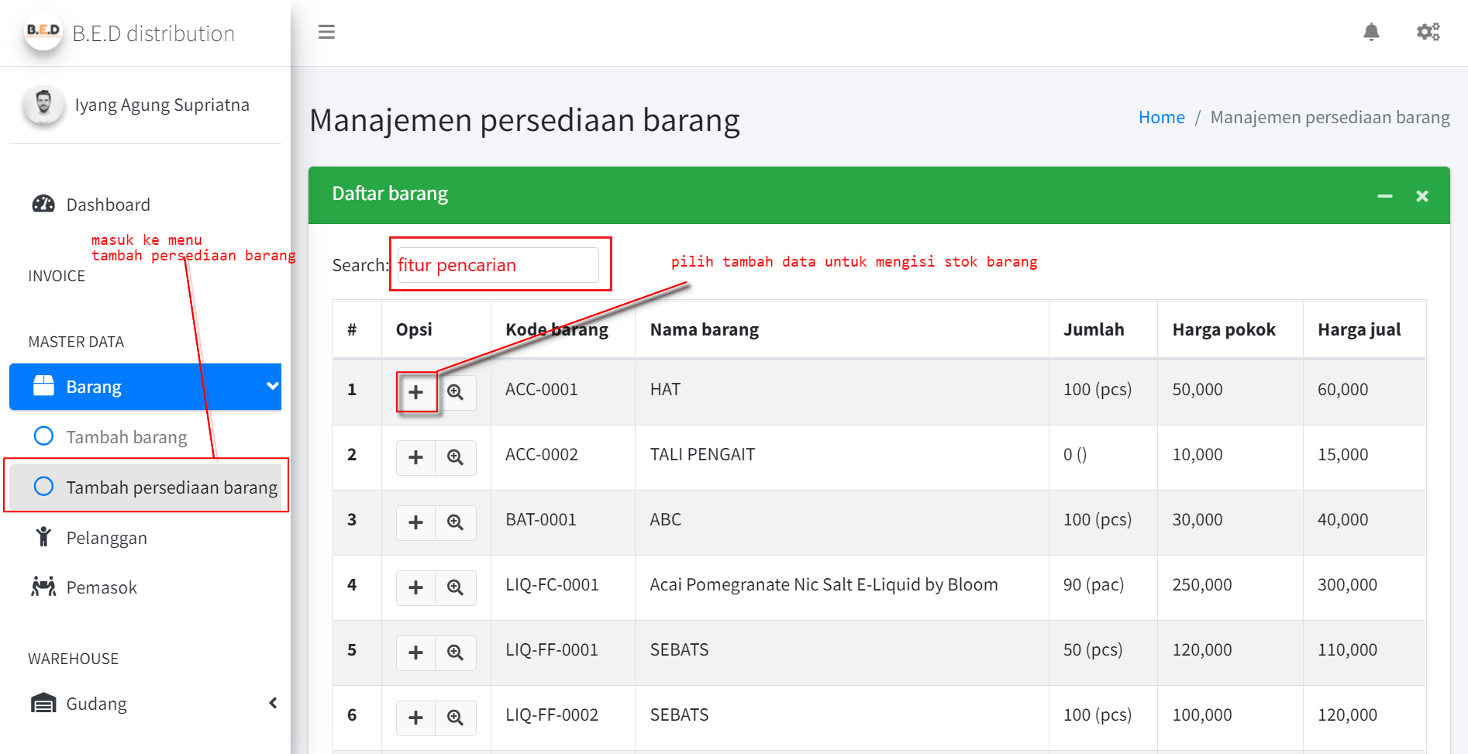Screen dimensions: 1468x754
Task: Click the Barang box icon
Action: tap(43, 385)
